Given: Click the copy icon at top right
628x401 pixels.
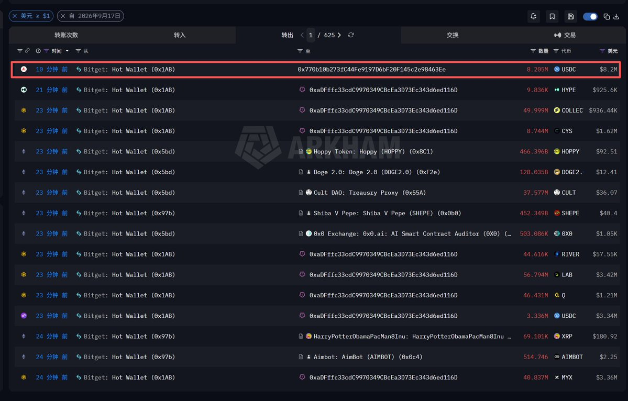Looking at the screenshot, I should [x=607, y=16].
